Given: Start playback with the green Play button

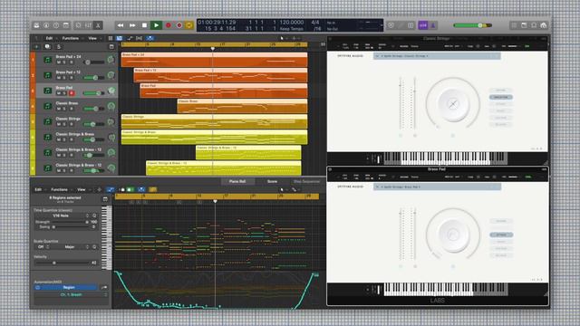Looking at the screenshot, I should point(156,25).
